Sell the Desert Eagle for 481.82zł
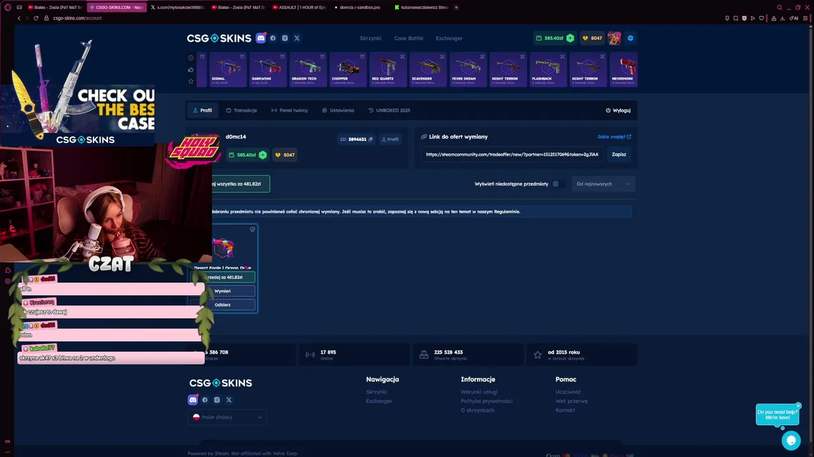The image size is (814, 457). click(x=223, y=277)
